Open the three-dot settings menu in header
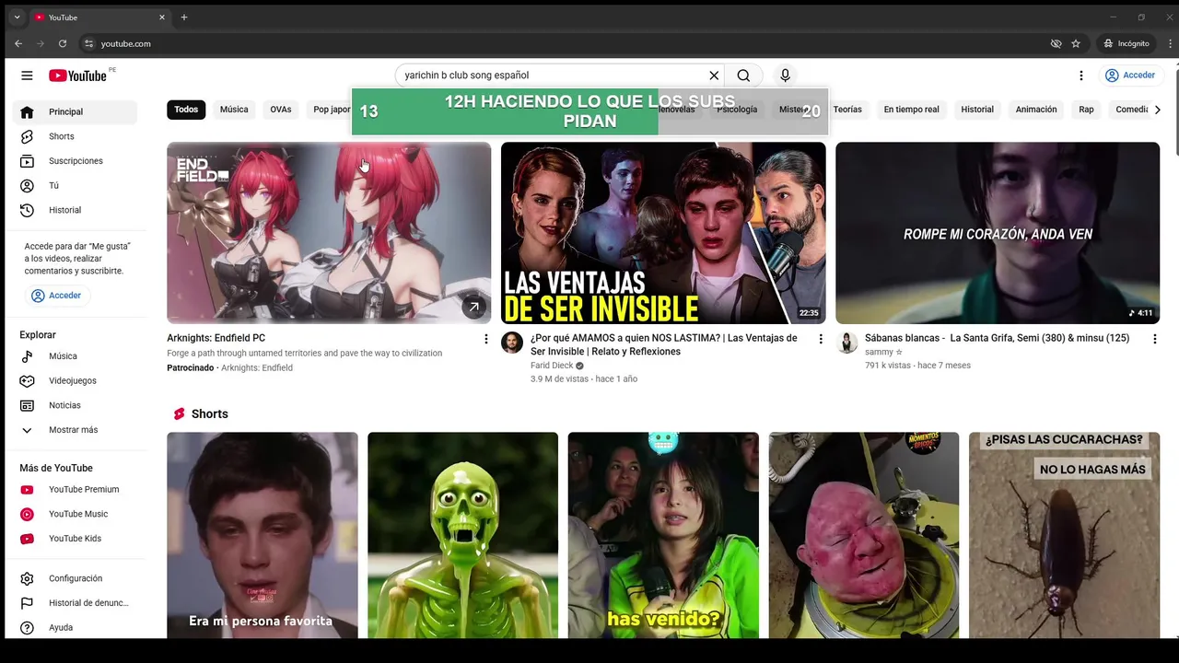Viewport: 1179px width, 663px height. [x=1081, y=76]
